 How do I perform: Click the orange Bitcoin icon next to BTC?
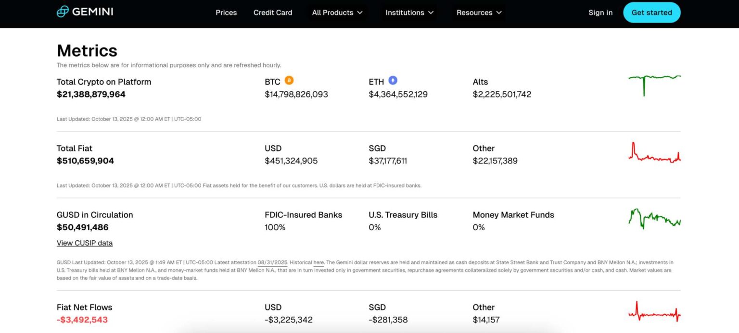point(289,81)
